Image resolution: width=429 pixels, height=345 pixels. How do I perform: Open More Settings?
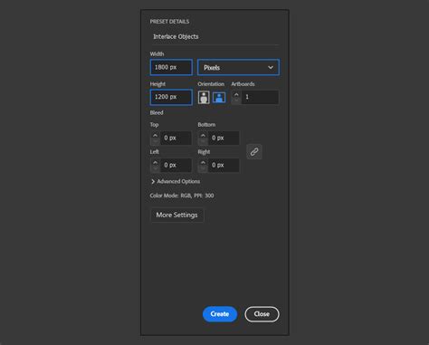[176, 215]
